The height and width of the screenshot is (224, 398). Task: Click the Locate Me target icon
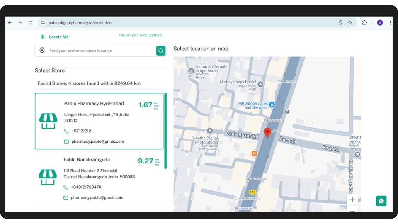[x=42, y=37]
